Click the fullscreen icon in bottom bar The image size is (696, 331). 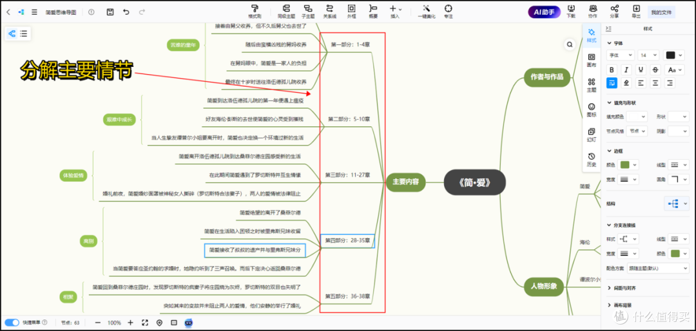145,323
